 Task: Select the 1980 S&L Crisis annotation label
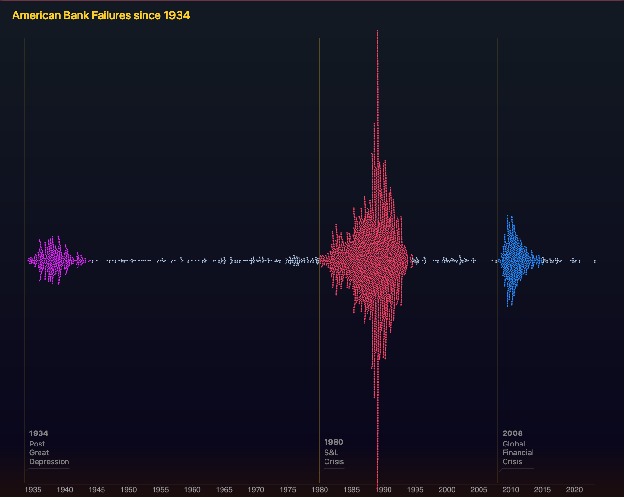coord(334,452)
